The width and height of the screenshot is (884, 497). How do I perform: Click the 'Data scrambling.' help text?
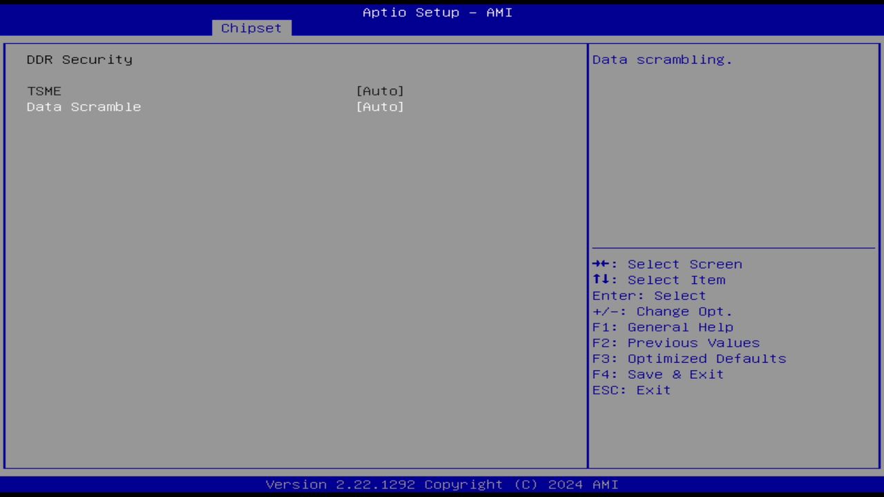tap(662, 60)
